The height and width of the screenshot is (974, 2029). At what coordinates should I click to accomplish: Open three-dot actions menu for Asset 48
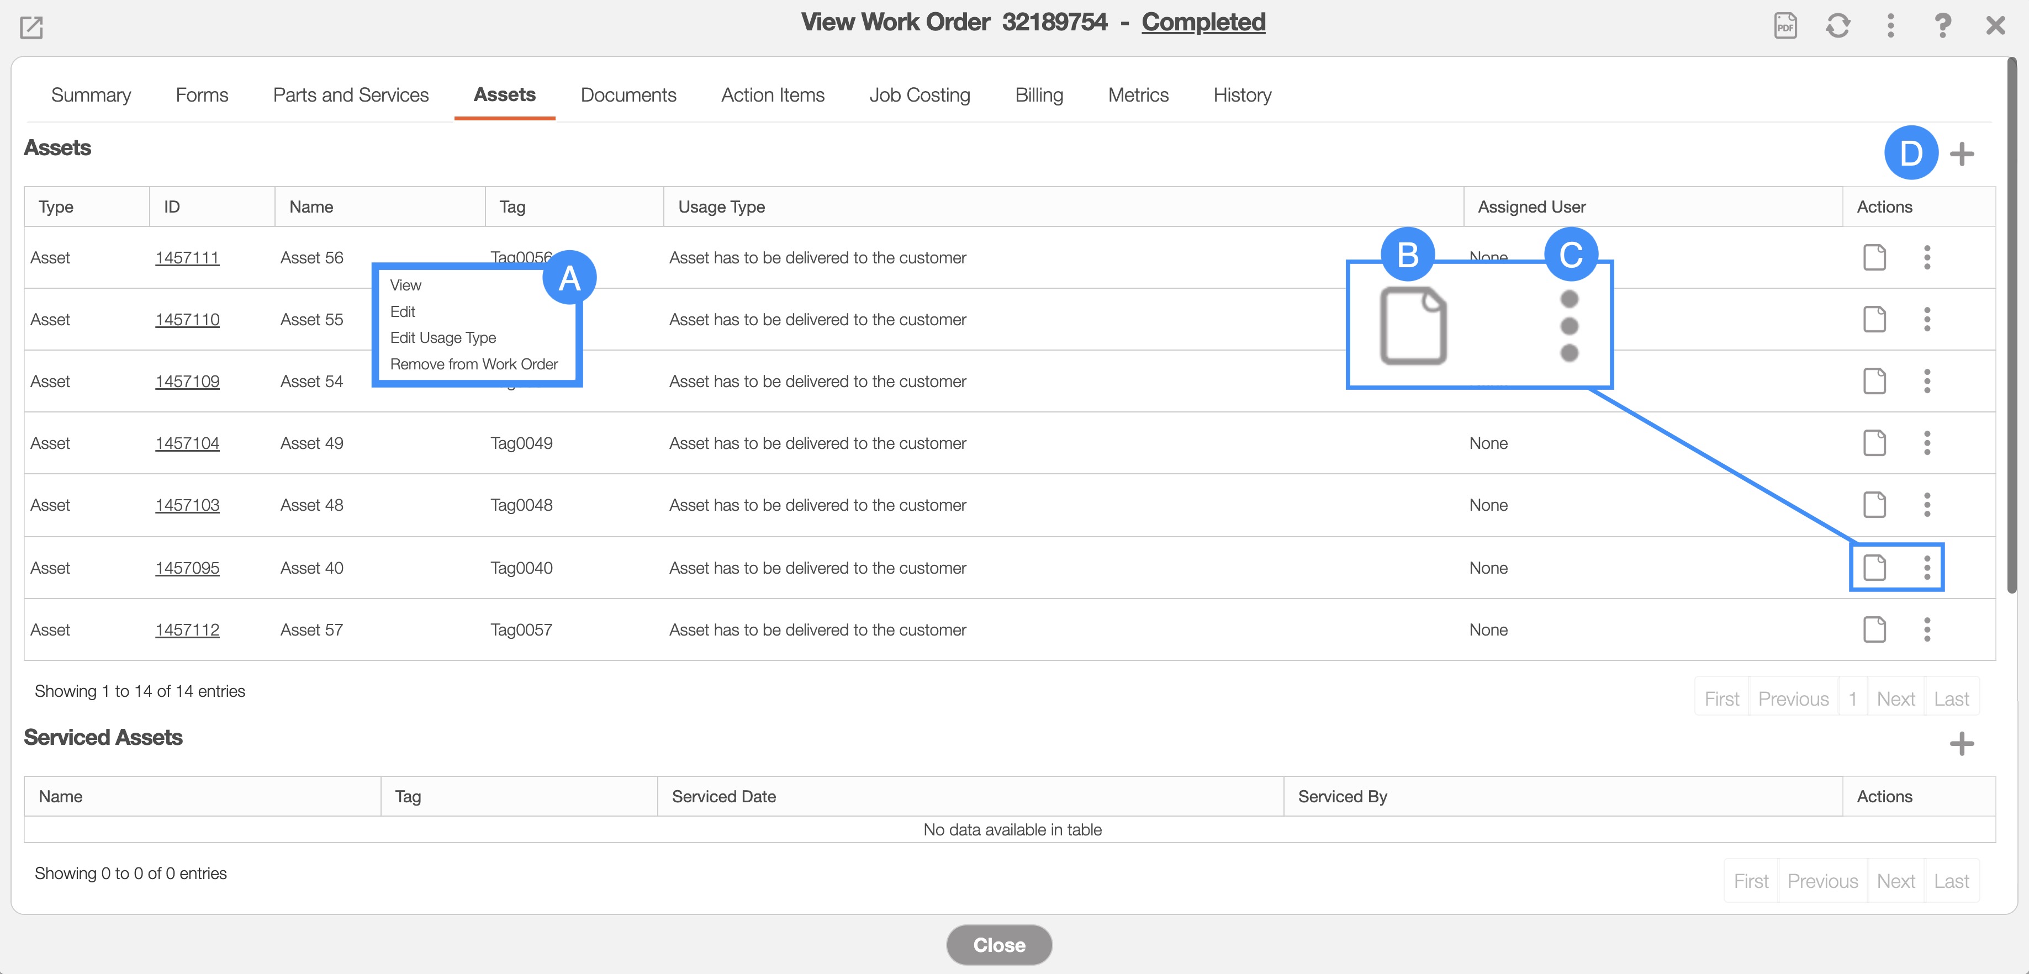(x=1927, y=505)
